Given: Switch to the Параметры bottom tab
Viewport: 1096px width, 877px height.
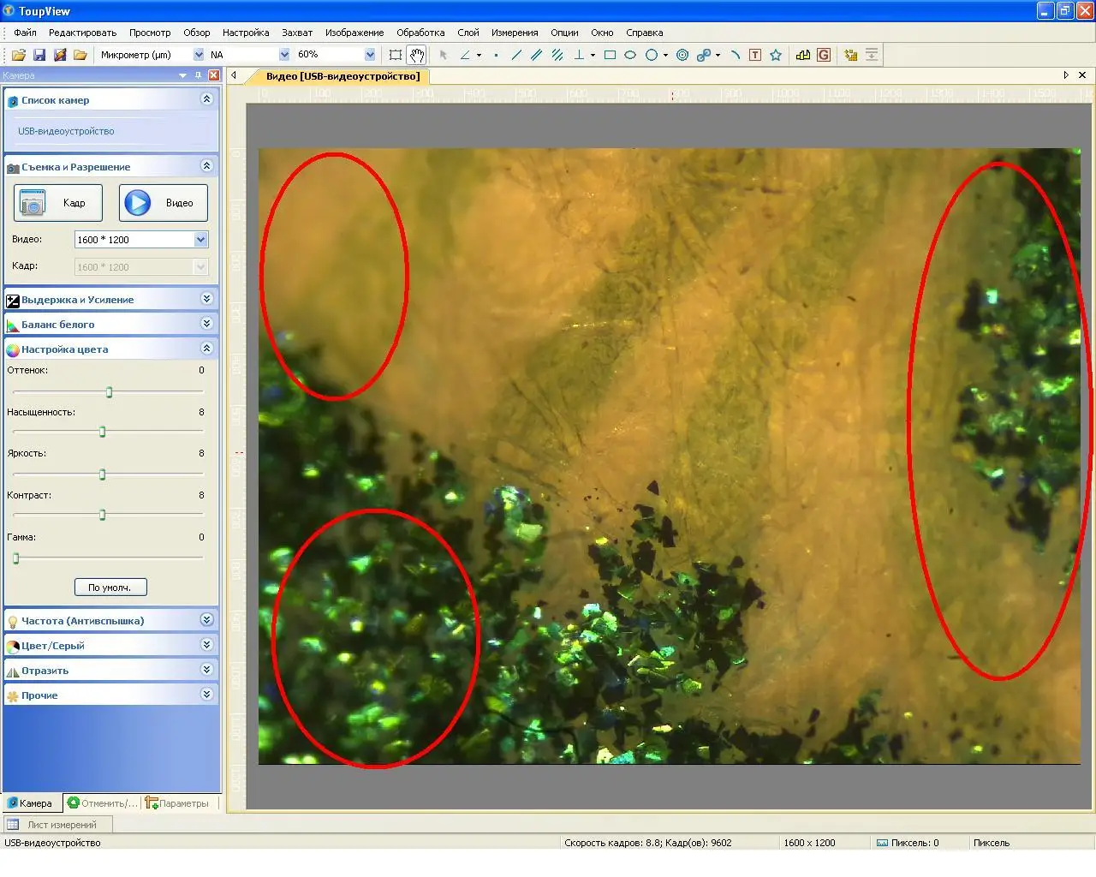Looking at the screenshot, I should tap(177, 802).
